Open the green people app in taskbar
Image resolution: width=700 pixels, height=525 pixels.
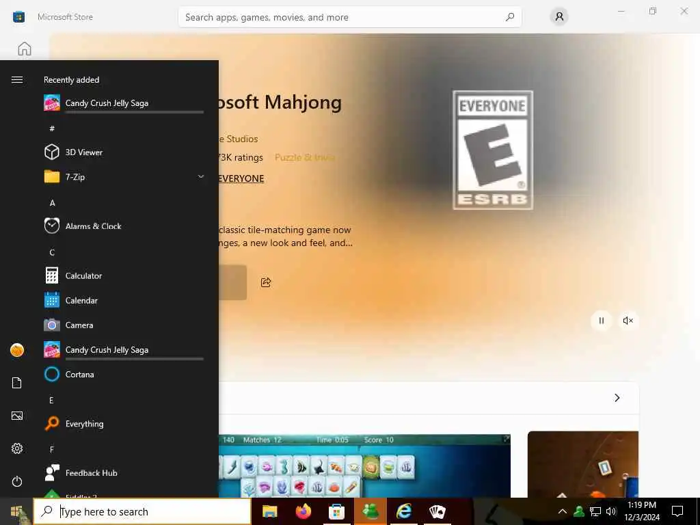click(371, 511)
